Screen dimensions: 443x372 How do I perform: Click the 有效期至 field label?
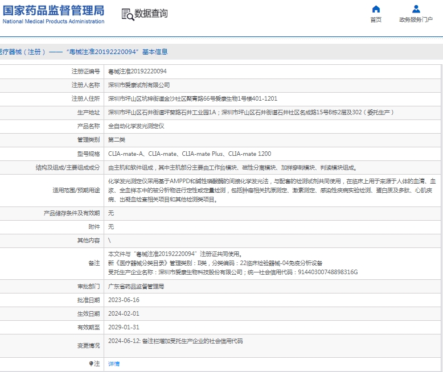click(x=88, y=327)
